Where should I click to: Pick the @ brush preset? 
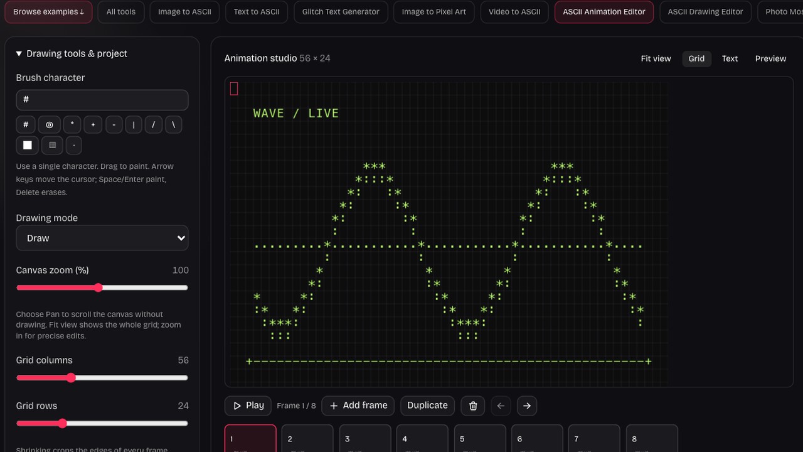click(x=50, y=125)
